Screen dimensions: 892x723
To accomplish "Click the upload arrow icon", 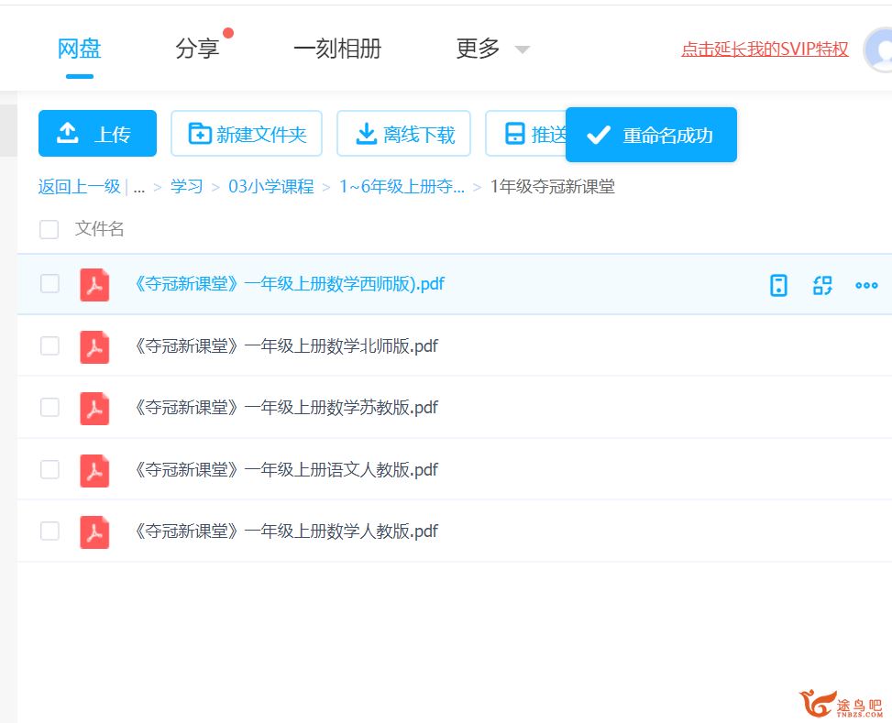I will click(x=68, y=133).
